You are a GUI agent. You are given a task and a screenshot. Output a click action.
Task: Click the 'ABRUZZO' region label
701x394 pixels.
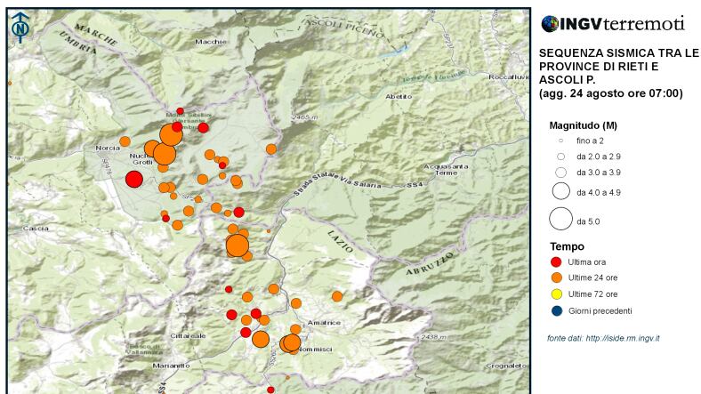click(430, 263)
